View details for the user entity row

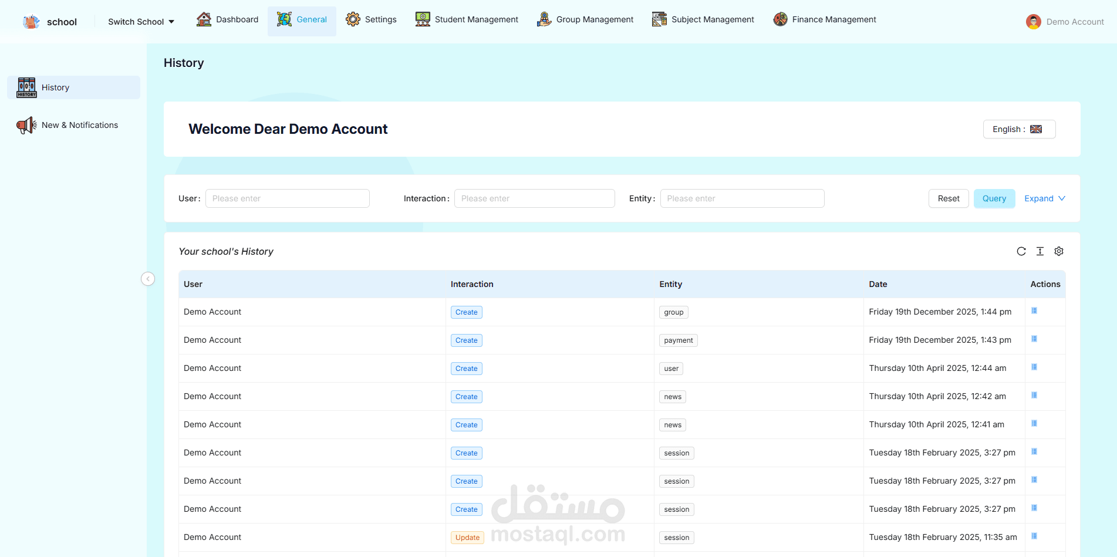click(x=1034, y=367)
